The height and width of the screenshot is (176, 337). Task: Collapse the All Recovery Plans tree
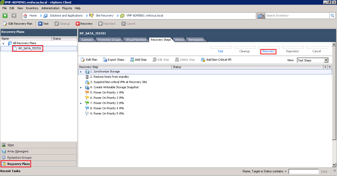click(3, 43)
